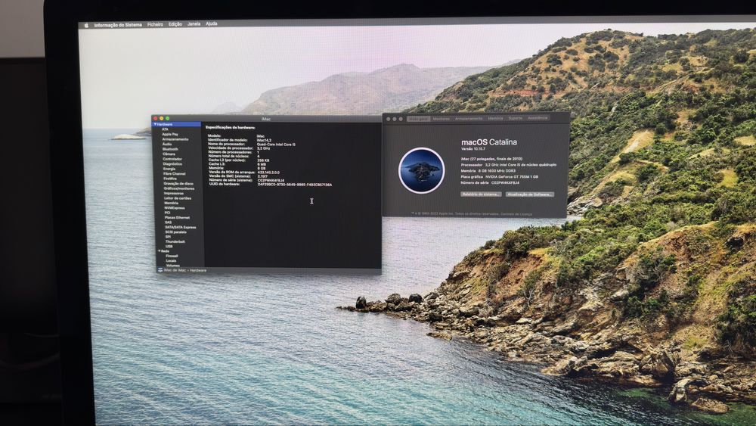This screenshot has height=426, width=756.
Task: Click the computer icon in the path bar
Action: coord(160,270)
